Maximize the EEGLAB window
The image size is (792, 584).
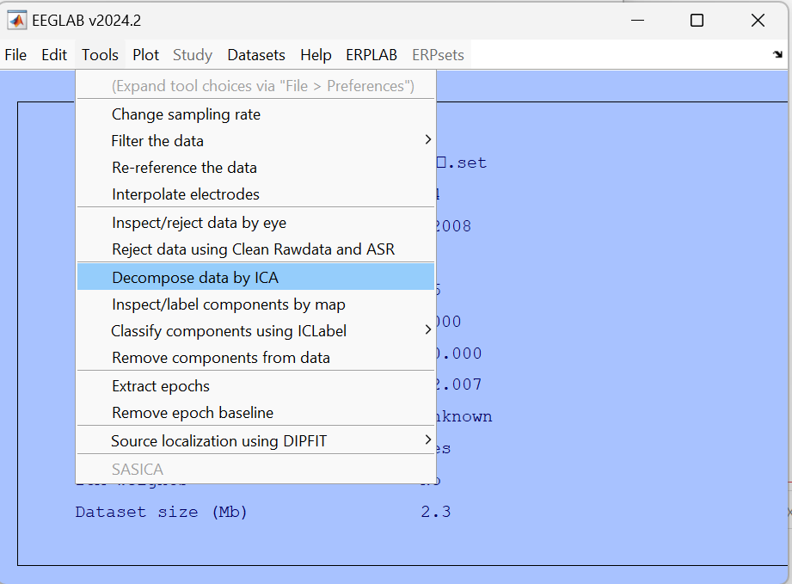click(697, 20)
